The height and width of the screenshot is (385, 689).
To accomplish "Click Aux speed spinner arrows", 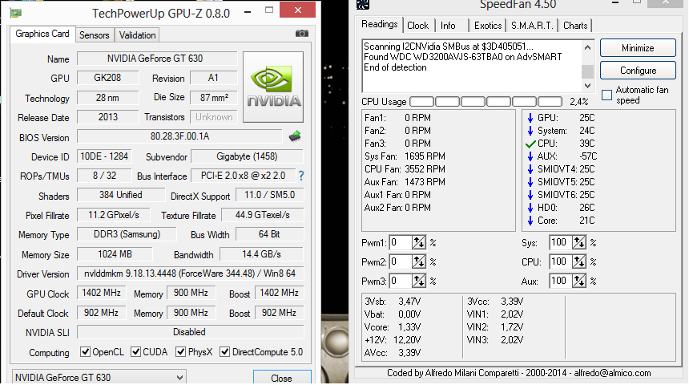I will pos(579,281).
